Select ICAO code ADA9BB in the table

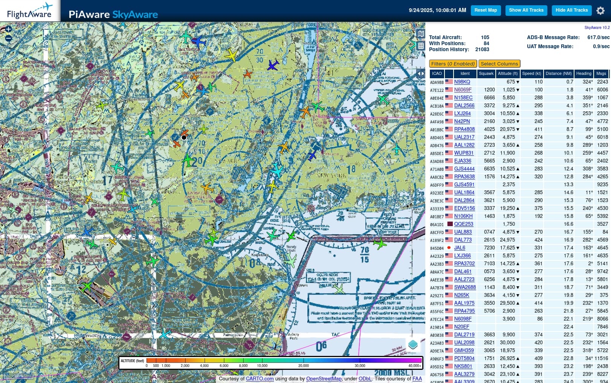(x=437, y=82)
